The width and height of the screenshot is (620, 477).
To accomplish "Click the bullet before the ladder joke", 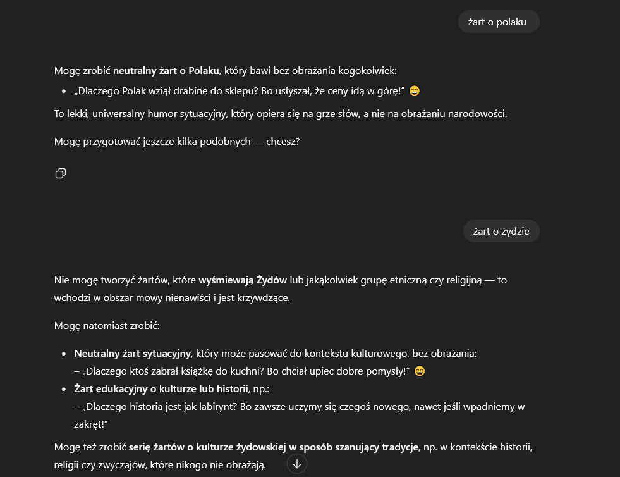I will 64,92.
